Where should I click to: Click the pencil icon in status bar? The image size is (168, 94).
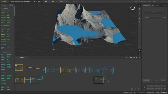pyautogui.click(x=131, y=93)
